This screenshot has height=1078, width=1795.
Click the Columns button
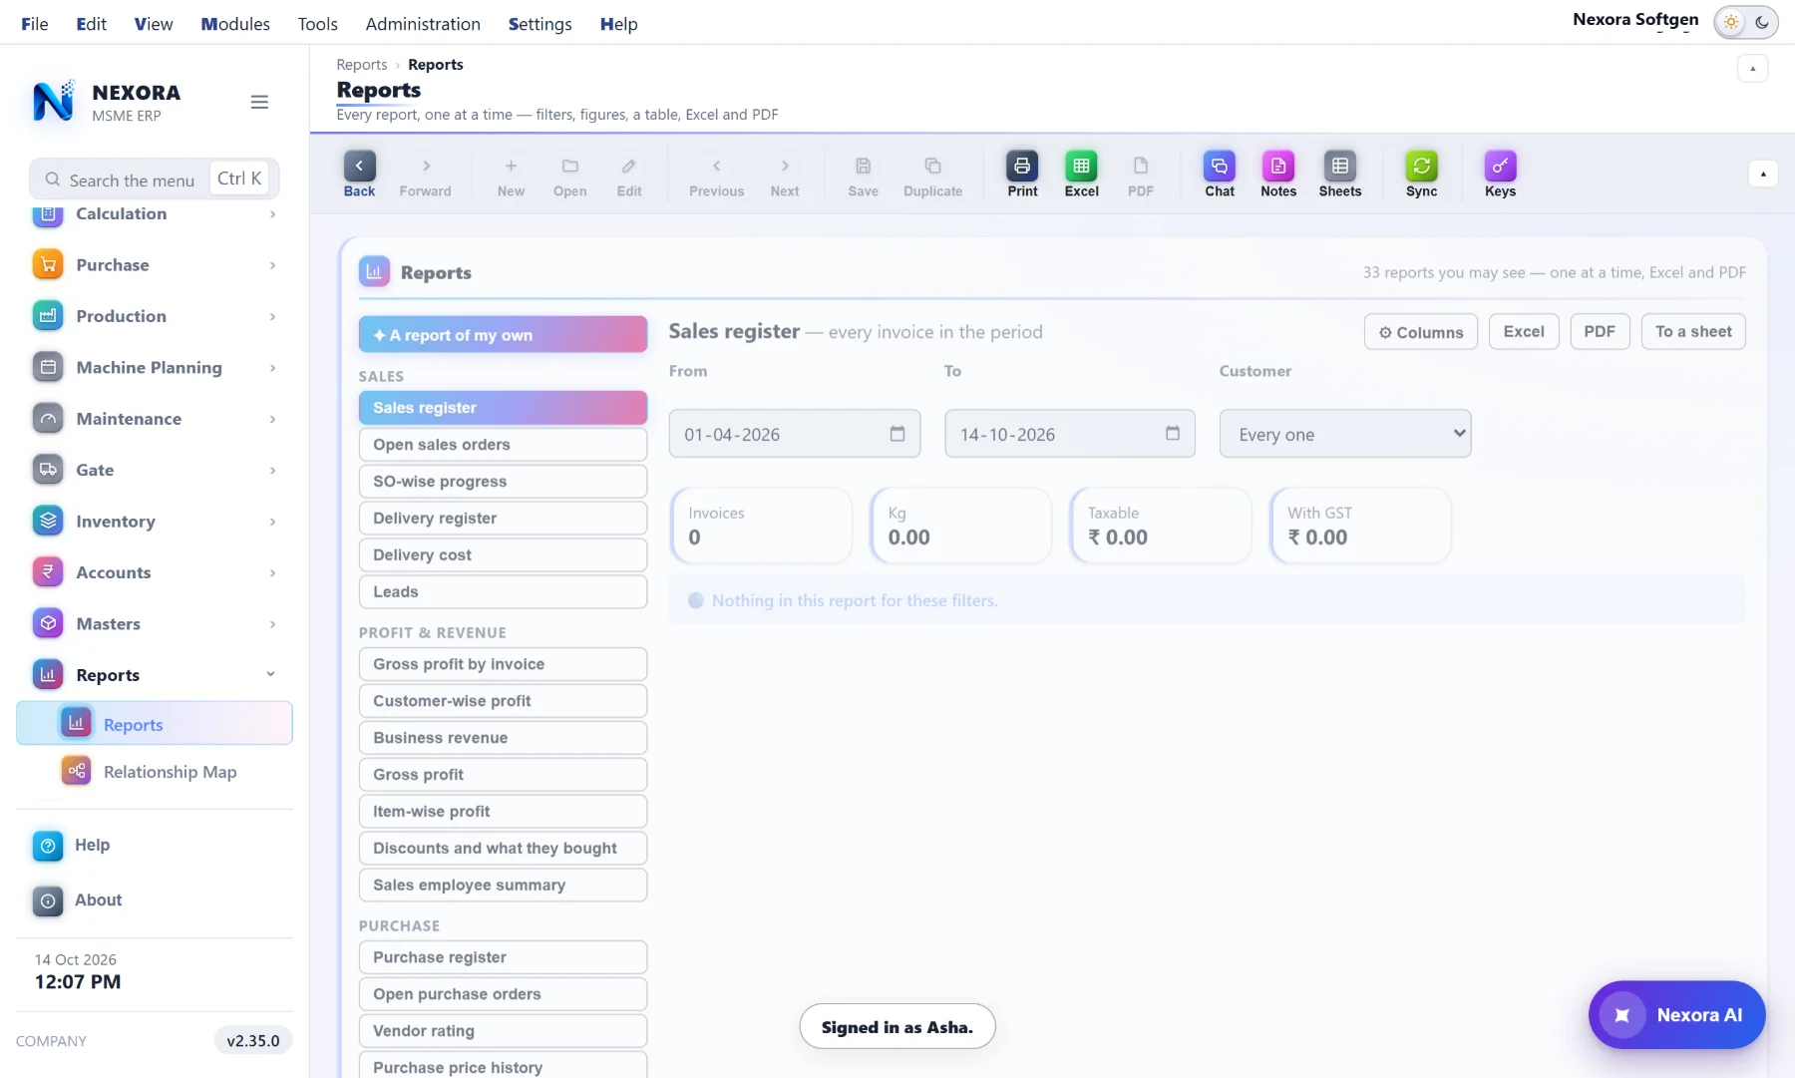coord(1420,332)
